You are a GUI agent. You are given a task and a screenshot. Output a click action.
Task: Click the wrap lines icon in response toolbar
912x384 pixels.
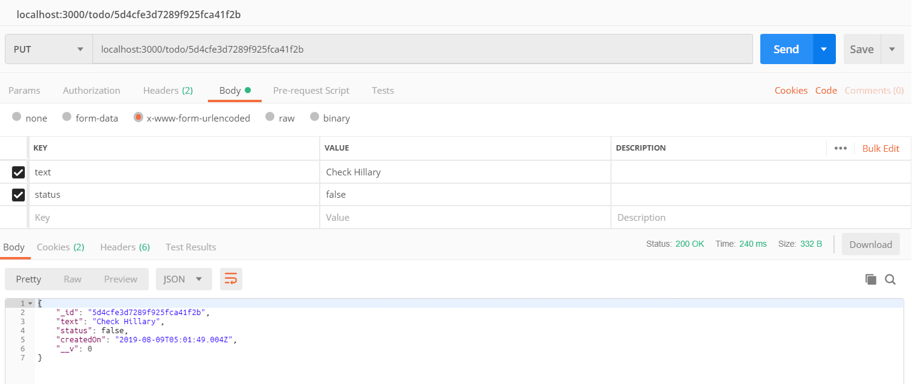pos(231,279)
